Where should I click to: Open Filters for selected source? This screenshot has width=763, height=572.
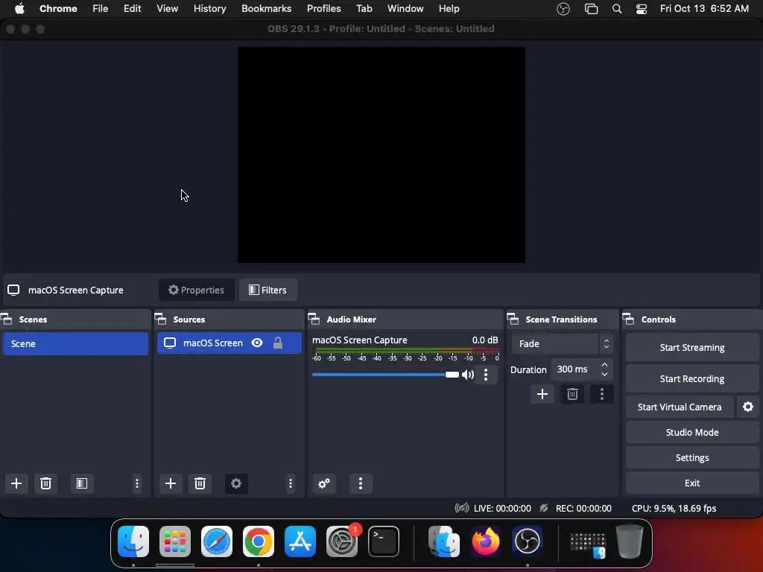(x=267, y=290)
